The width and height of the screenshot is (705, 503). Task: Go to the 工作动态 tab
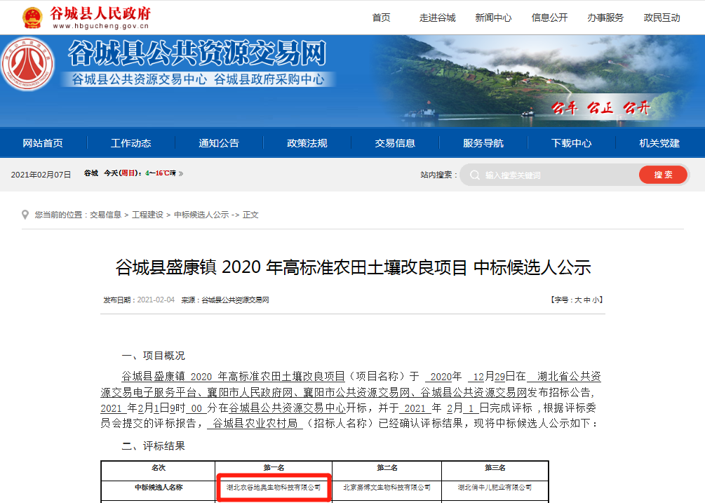click(131, 143)
